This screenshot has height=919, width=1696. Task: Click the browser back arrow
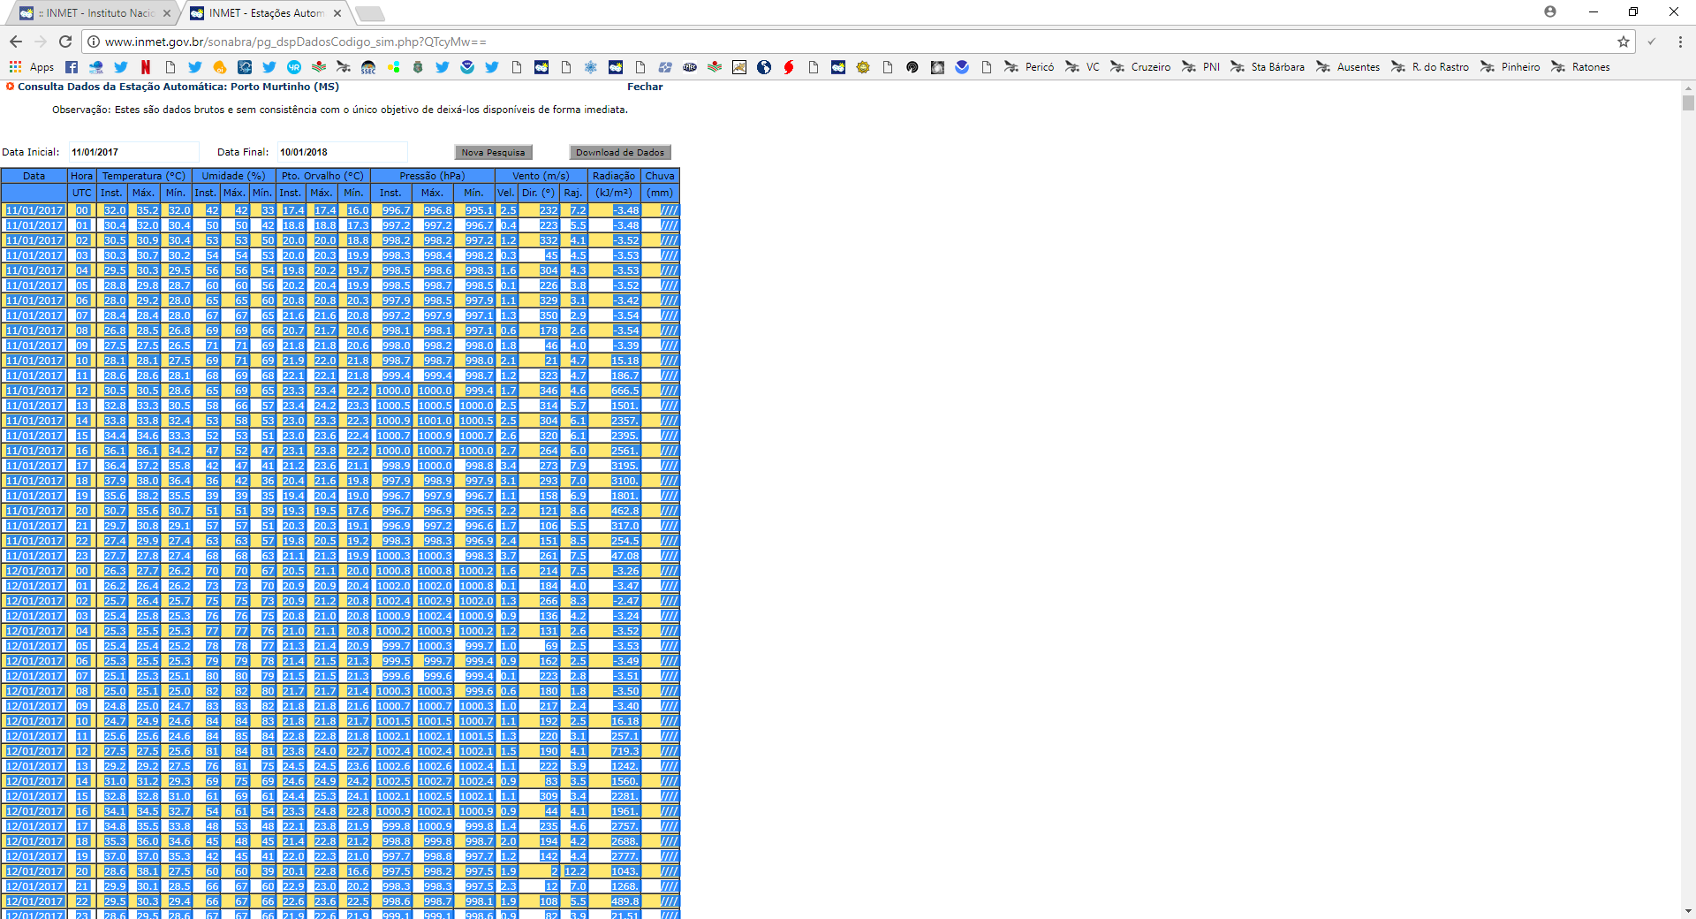tap(16, 42)
